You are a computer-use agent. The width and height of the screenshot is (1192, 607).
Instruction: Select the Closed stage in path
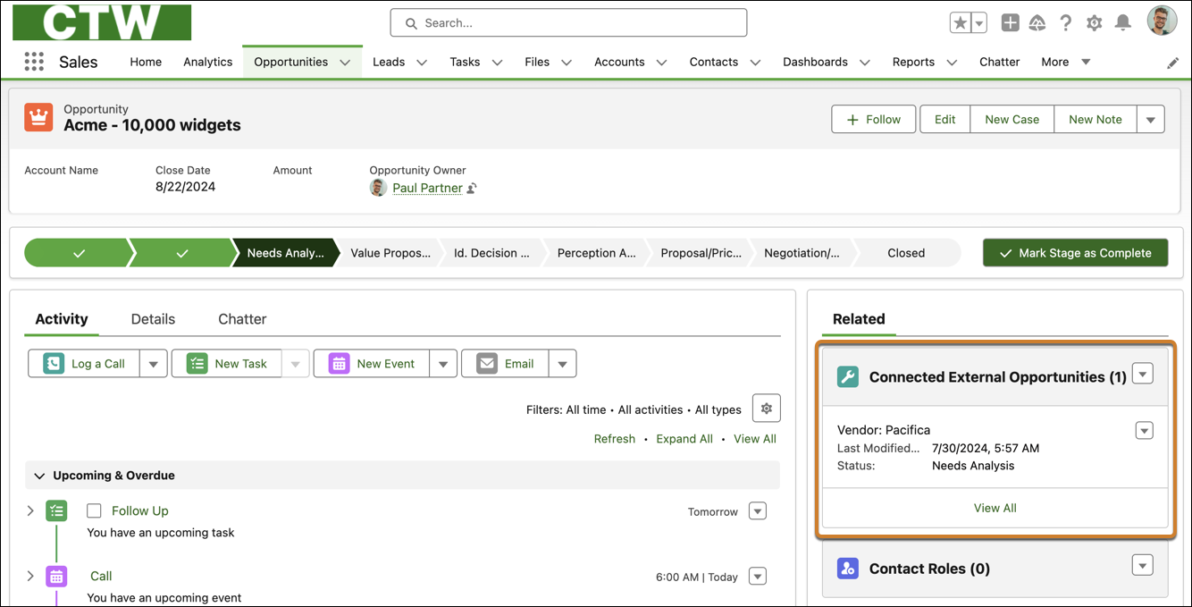click(906, 253)
